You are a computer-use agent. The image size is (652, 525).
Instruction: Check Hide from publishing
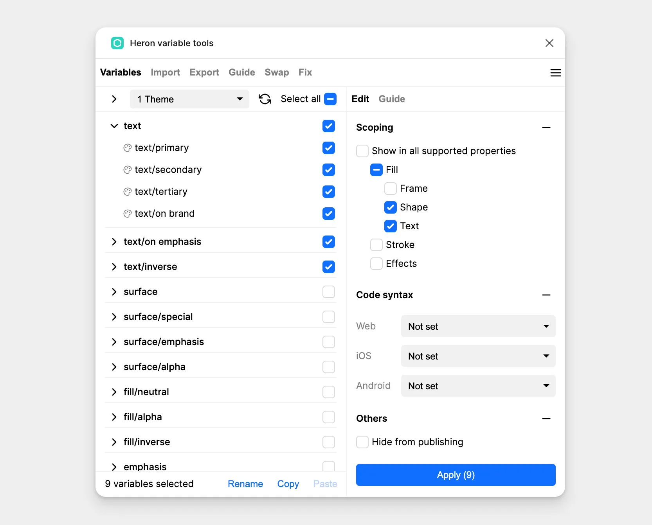362,442
